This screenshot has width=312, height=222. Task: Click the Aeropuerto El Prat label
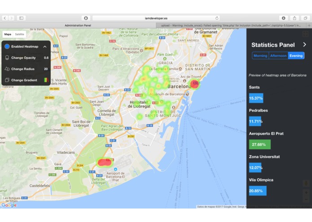pyautogui.click(x=266, y=133)
